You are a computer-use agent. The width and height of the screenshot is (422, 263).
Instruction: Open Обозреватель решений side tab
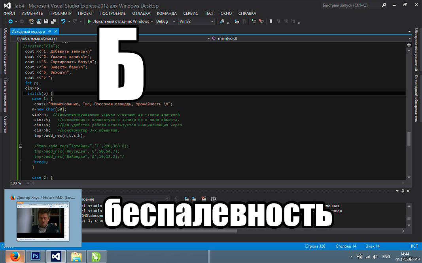pos(416,49)
